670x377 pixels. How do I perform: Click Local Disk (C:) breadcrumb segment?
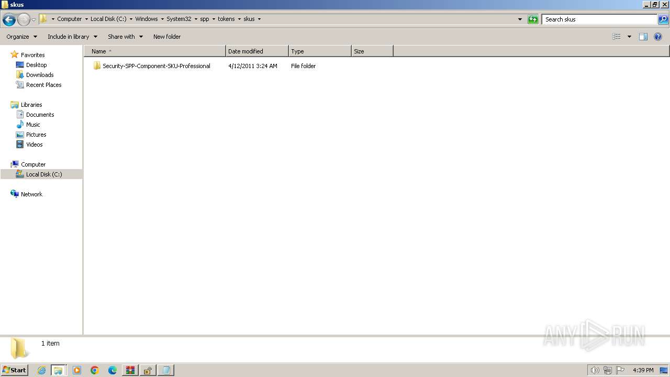[108, 19]
